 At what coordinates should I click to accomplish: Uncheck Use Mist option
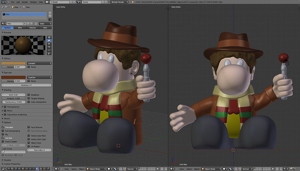tap(3, 138)
